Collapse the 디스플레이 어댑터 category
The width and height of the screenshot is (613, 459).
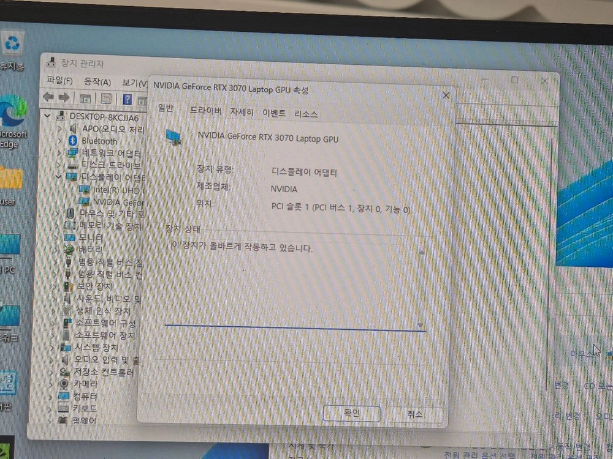(x=58, y=177)
